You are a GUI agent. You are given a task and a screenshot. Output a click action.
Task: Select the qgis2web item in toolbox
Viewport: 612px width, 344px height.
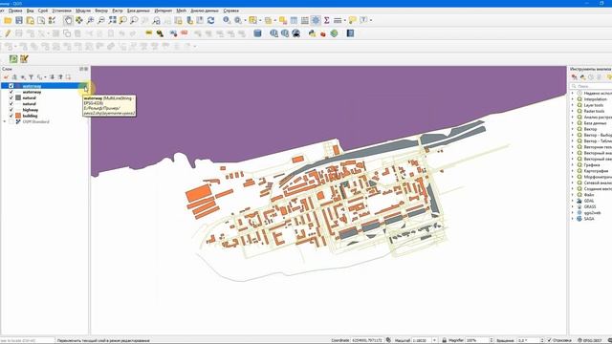(592, 213)
